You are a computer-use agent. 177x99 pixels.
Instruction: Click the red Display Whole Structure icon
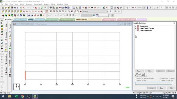point(47,12)
